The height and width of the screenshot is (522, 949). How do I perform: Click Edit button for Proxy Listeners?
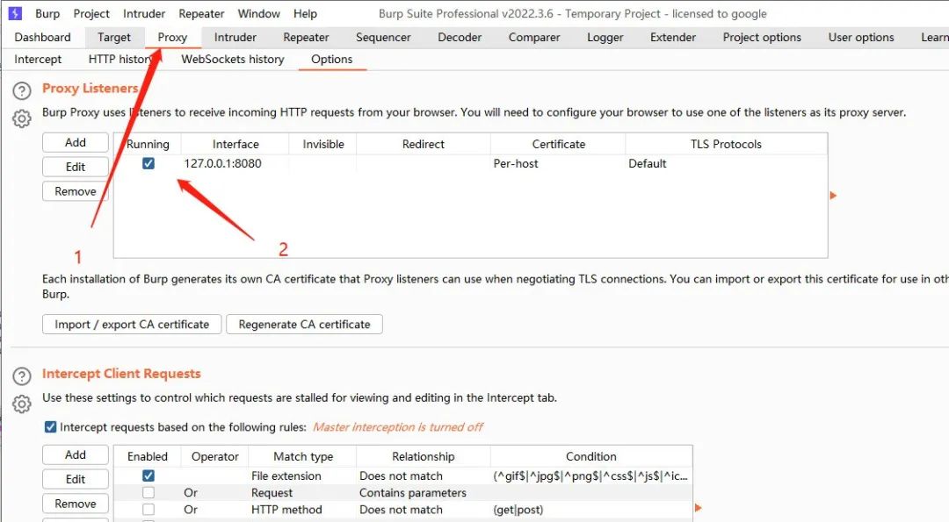[x=75, y=167]
